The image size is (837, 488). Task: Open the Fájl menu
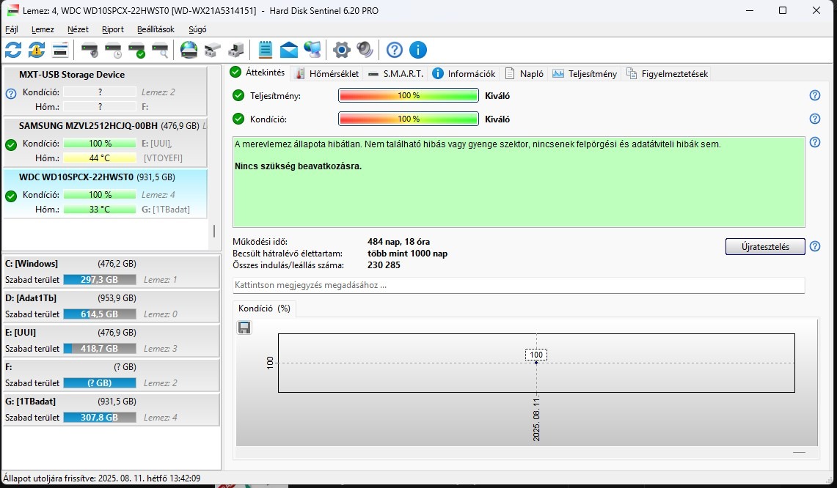click(x=12, y=29)
